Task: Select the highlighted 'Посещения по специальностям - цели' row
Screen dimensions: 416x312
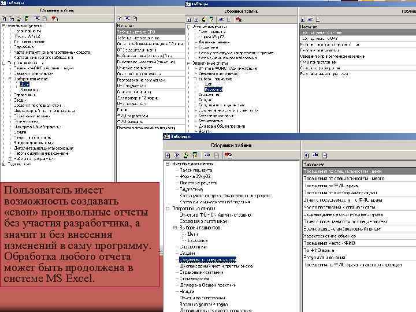Action: (x=359, y=172)
